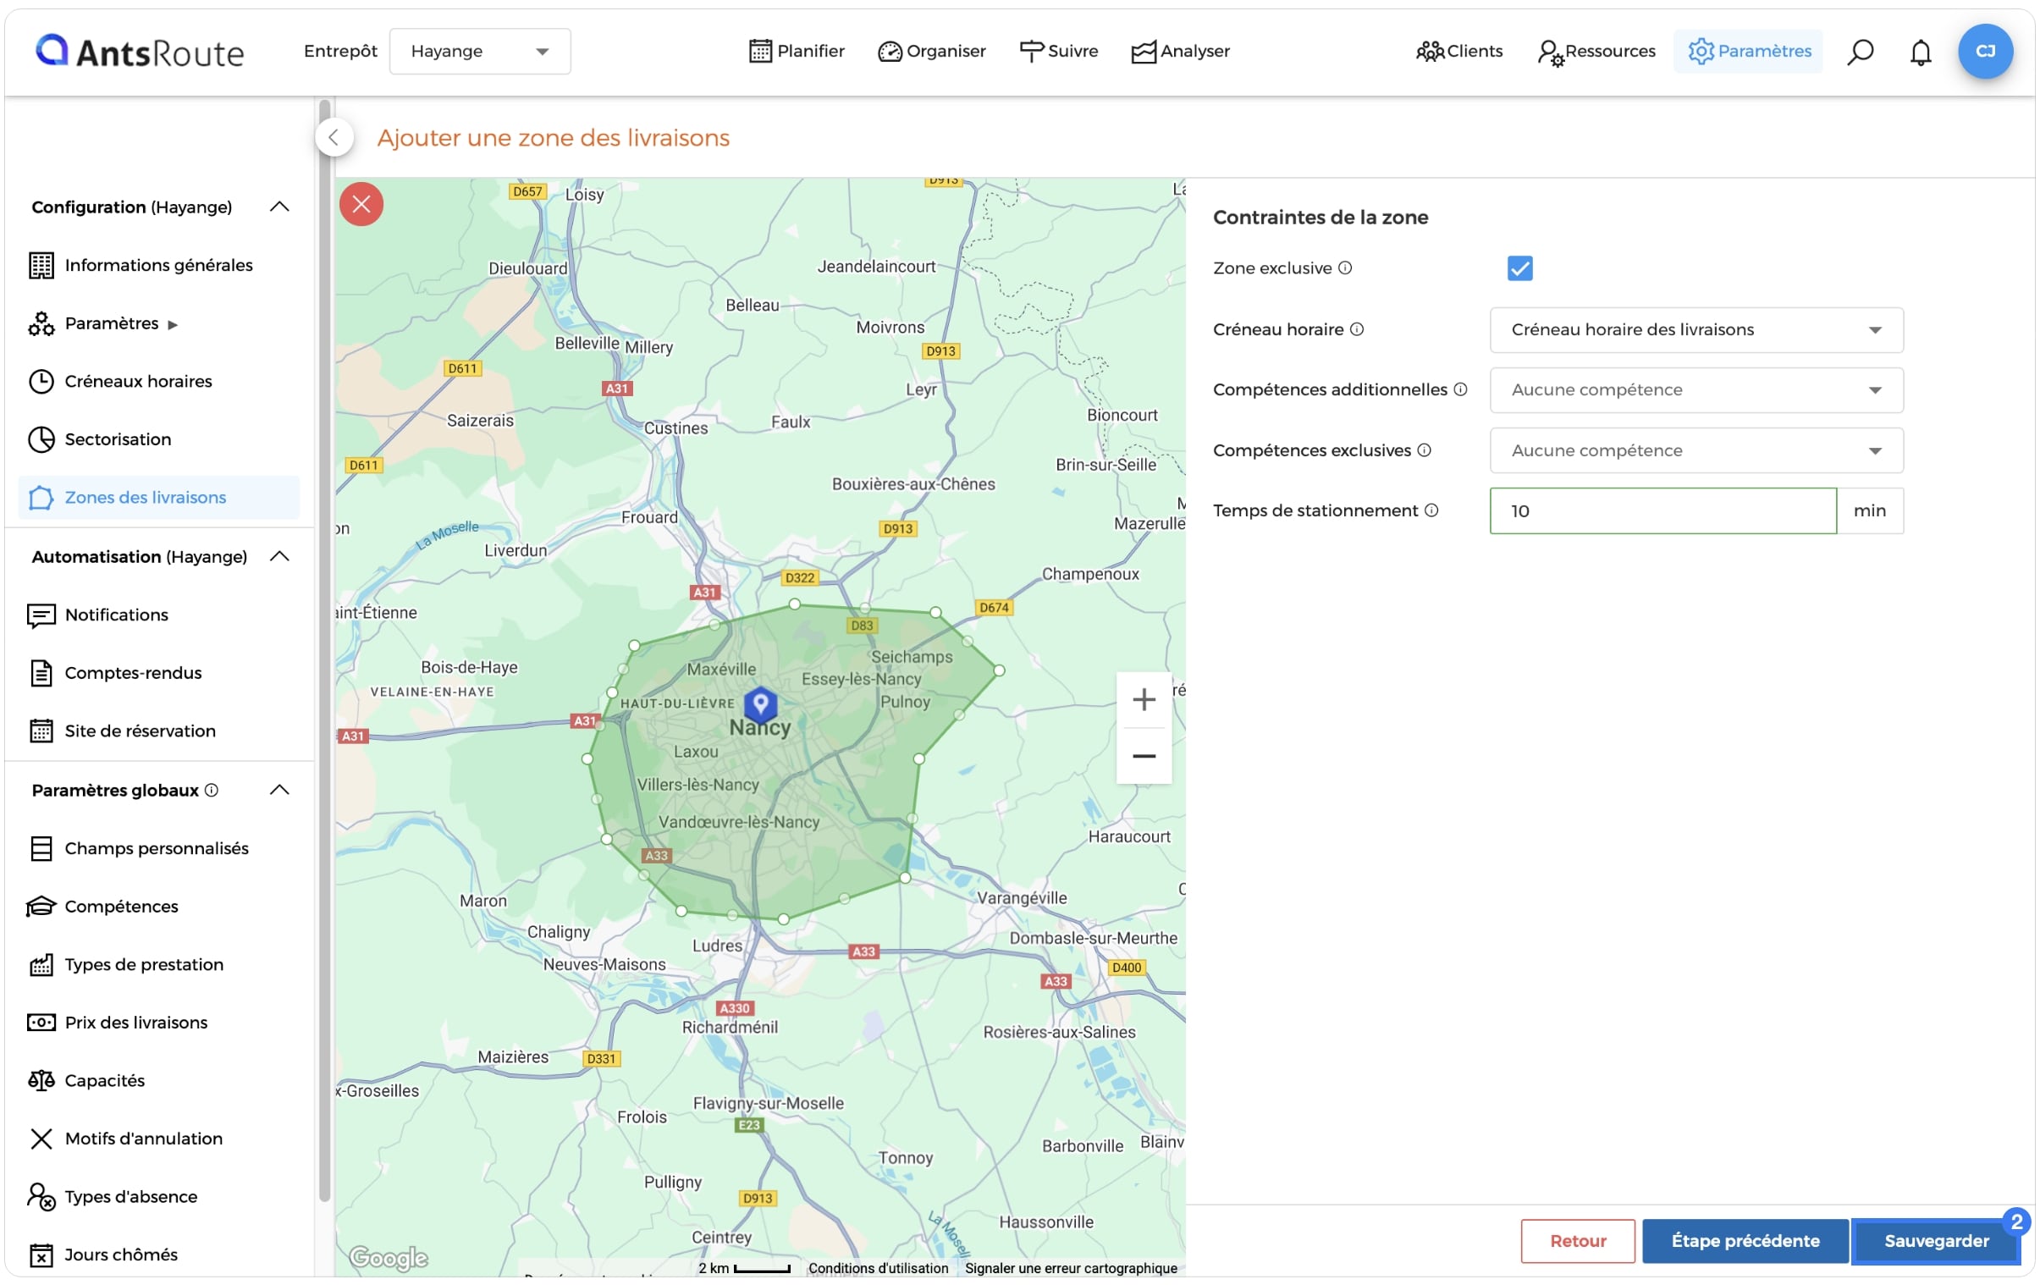Open the Organiser menu
The height and width of the screenshot is (1285, 2040).
[932, 52]
